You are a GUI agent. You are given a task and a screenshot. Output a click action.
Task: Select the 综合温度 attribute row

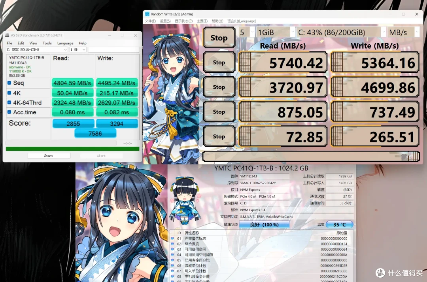coord(262,244)
